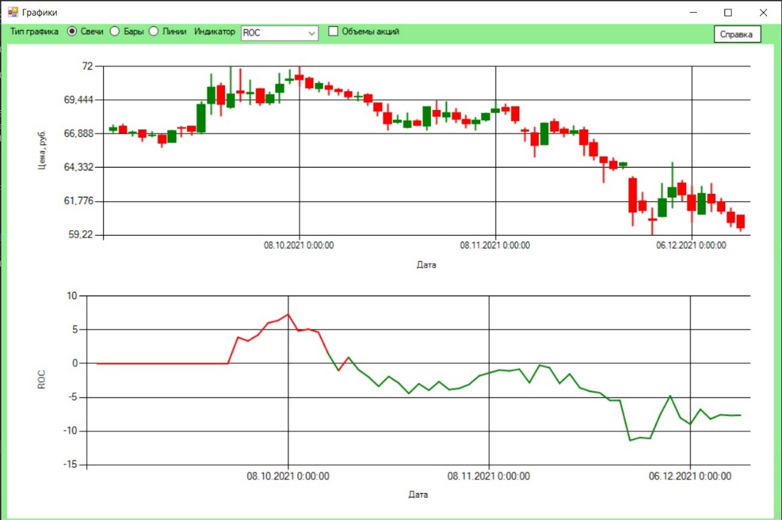The image size is (782, 520).
Task: Click the Дата title under price chart
Action: pyautogui.click(x=426, y=265)
